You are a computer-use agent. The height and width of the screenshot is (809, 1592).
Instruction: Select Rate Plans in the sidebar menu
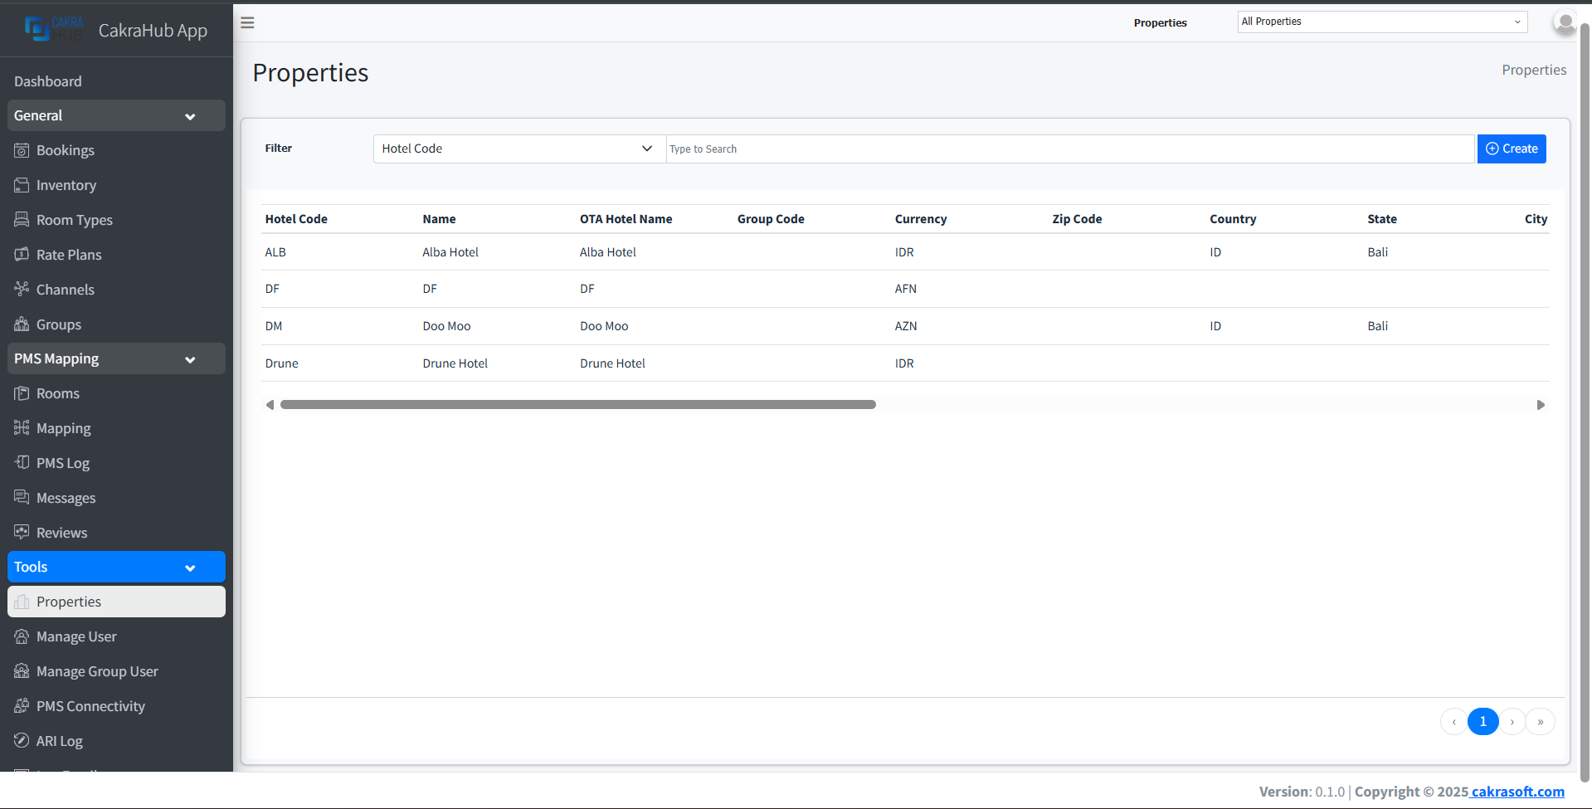tap(70, 254)
